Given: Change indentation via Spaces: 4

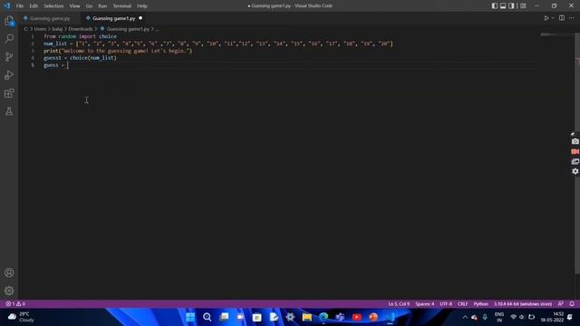Looking at the screenshot, I should coord(425,304).
